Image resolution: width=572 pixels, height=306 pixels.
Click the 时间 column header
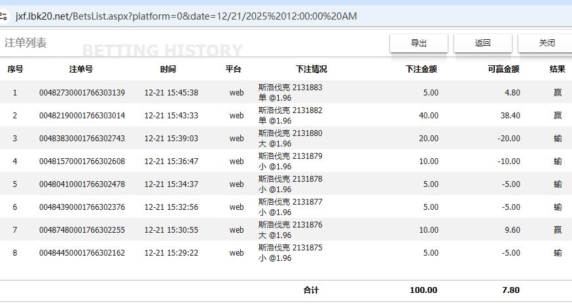[168, 69]
